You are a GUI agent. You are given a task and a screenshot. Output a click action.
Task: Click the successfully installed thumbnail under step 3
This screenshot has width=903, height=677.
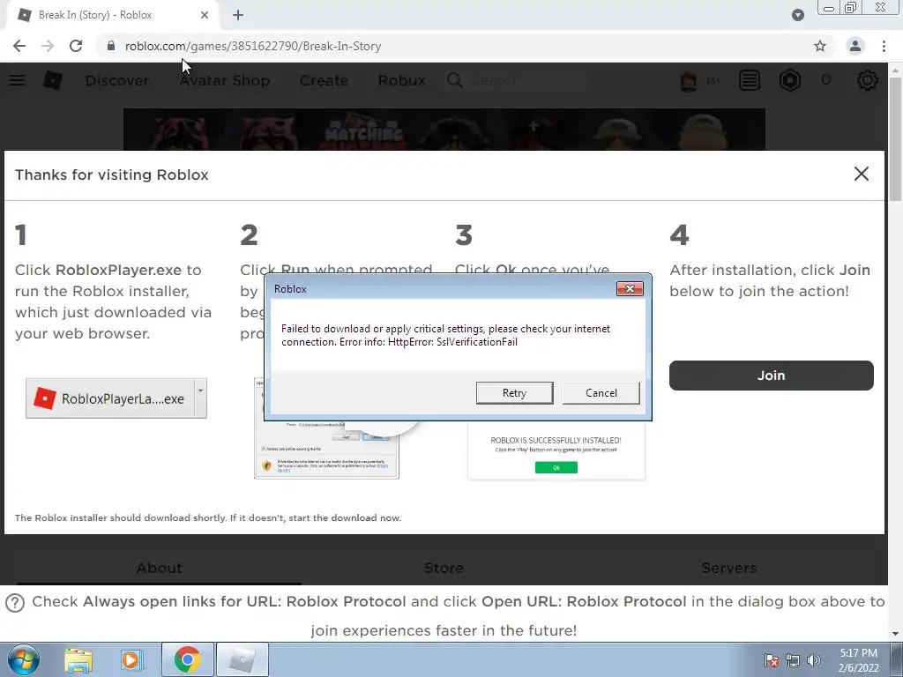[556, 452]
